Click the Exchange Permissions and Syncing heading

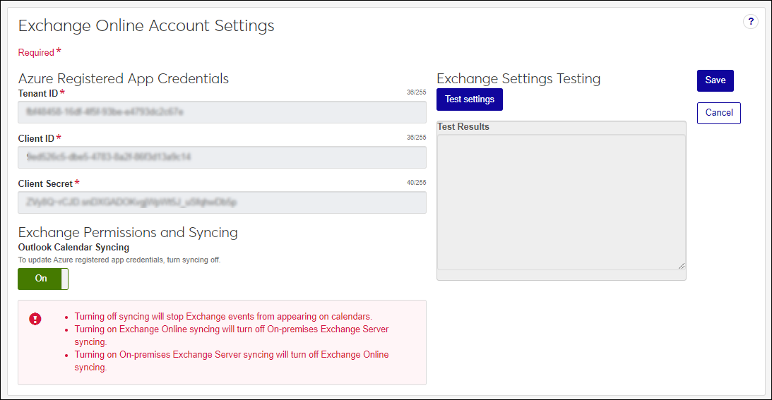tap(128, 232)
